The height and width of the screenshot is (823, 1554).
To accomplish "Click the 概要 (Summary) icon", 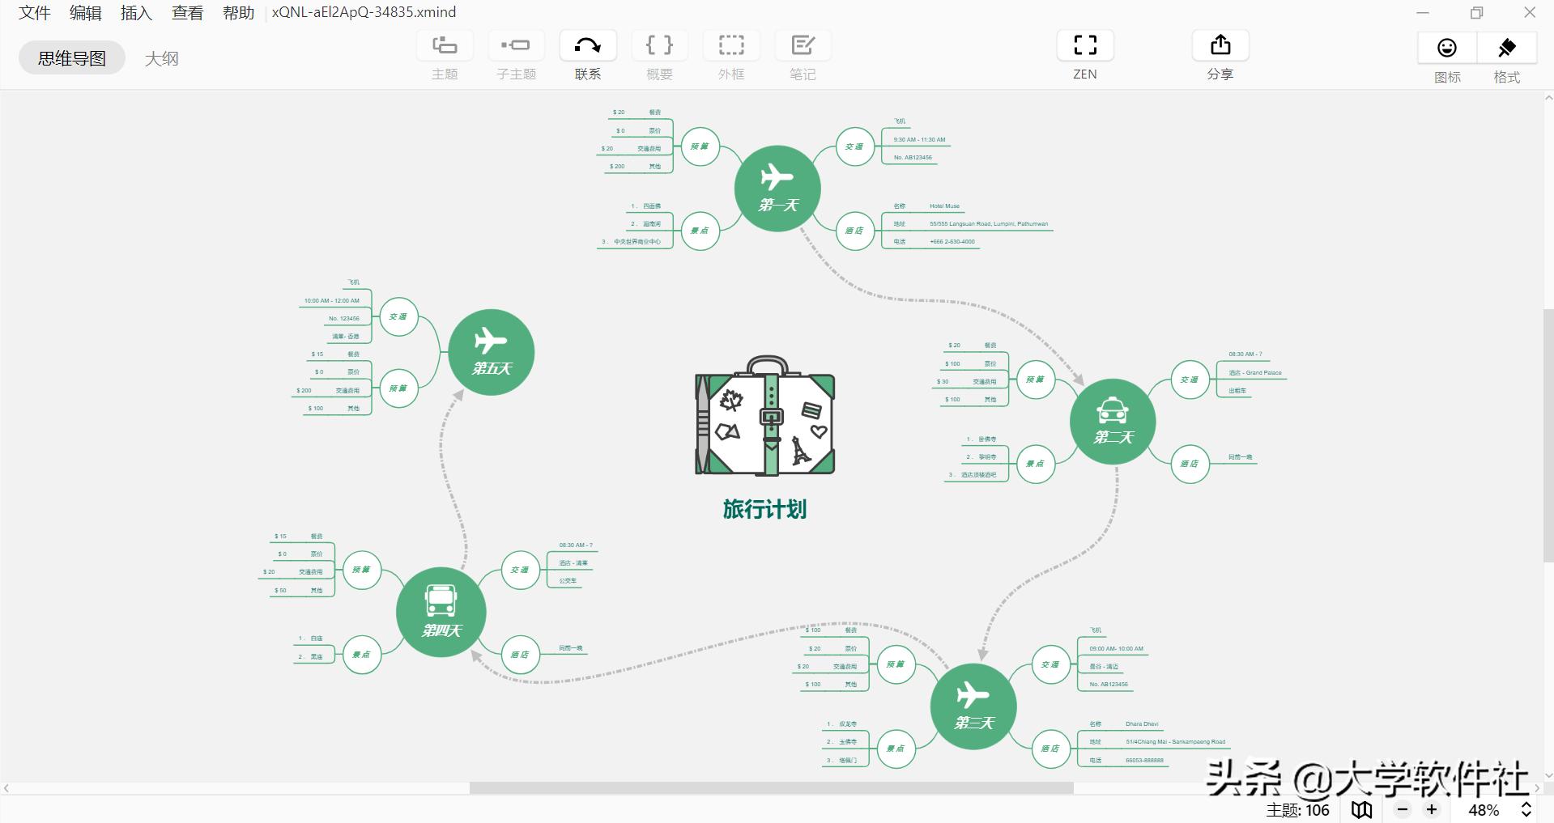I will click(x=658, y=45).
